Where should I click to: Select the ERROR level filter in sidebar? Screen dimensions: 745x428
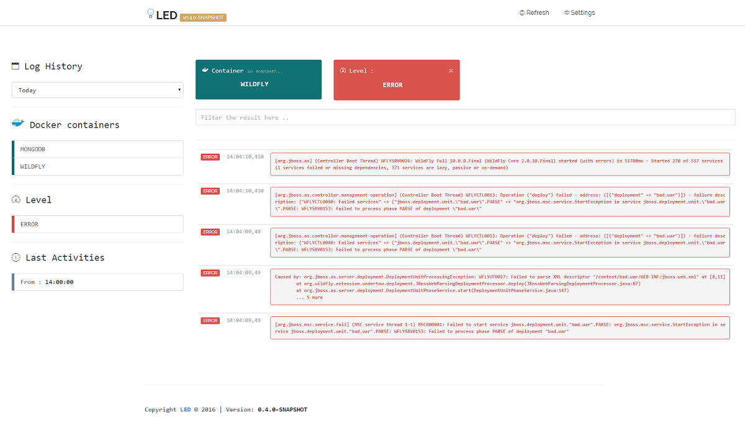pyautogui.click(x=97, y=225)
